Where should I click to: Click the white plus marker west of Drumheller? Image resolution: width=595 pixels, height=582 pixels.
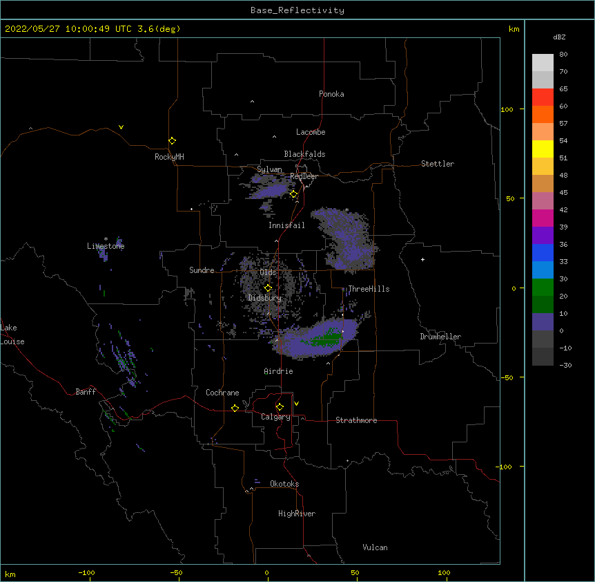422,259
